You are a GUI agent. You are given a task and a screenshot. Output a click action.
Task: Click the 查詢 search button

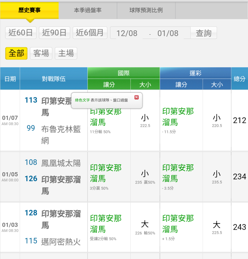coord(204,33)
